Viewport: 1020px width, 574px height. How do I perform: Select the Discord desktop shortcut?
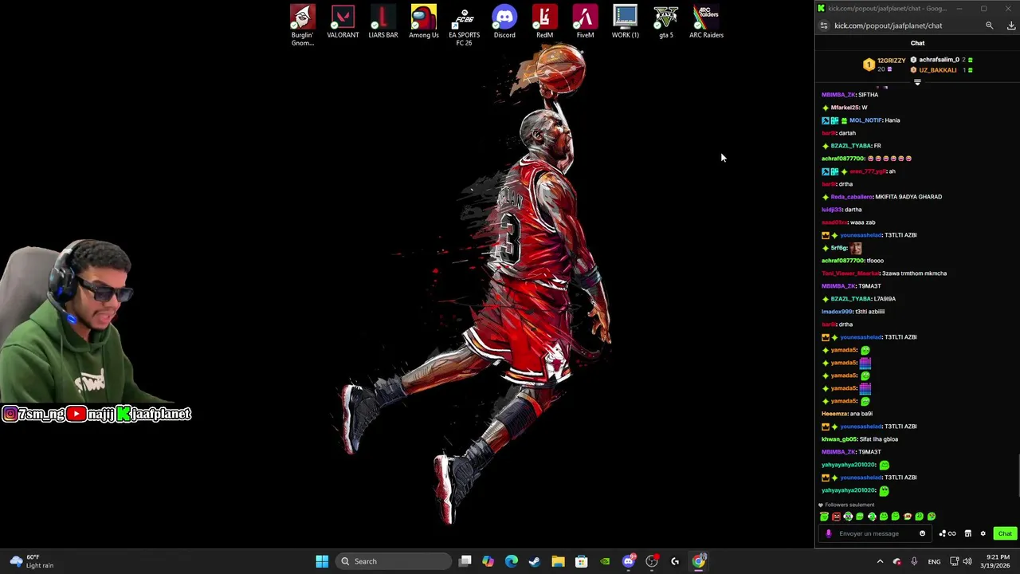(504, 22)
